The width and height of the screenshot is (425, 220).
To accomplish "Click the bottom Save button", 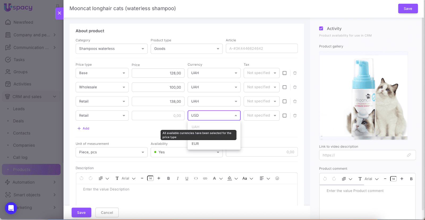I will [x=81, y=213].
